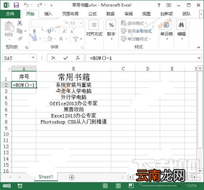
Task: Switch to the 加载项 Add-ins tab
Action: [167, 14]
